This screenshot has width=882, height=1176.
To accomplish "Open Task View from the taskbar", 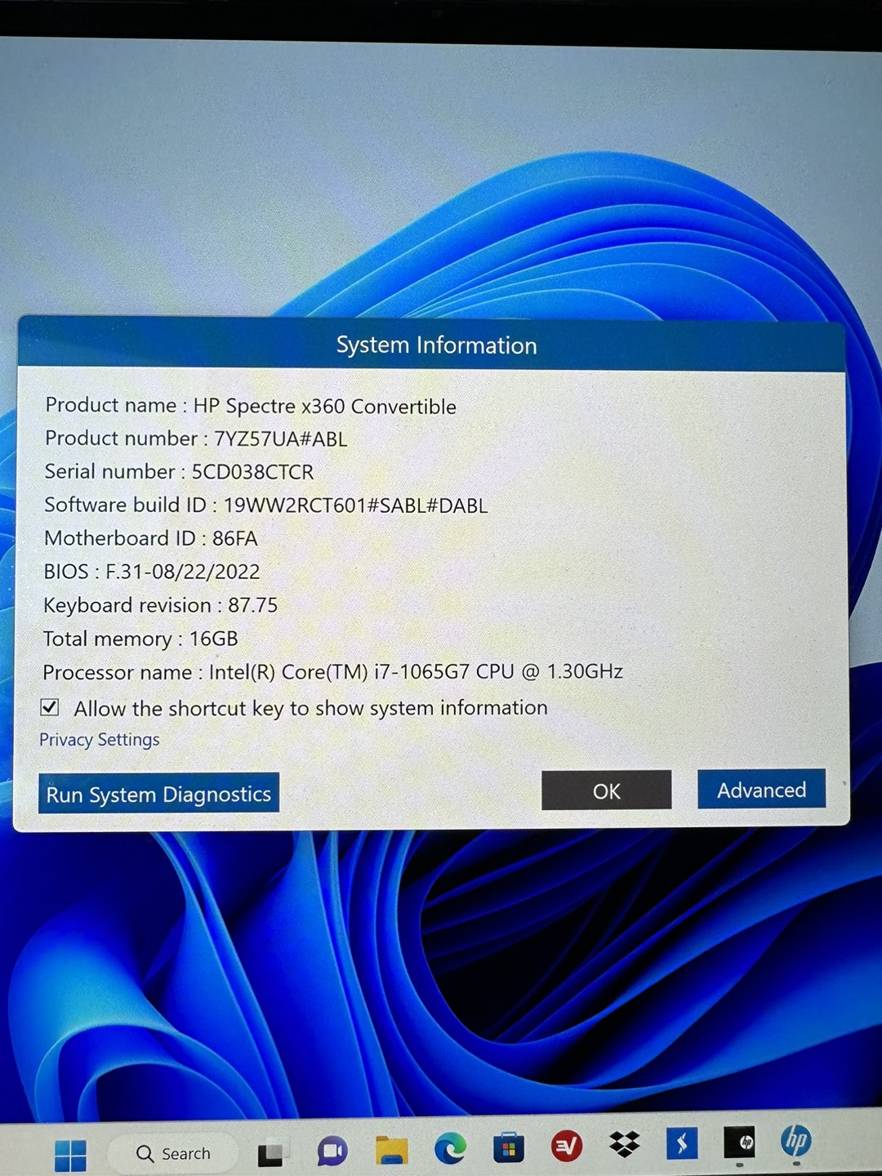I will 273,1153.
